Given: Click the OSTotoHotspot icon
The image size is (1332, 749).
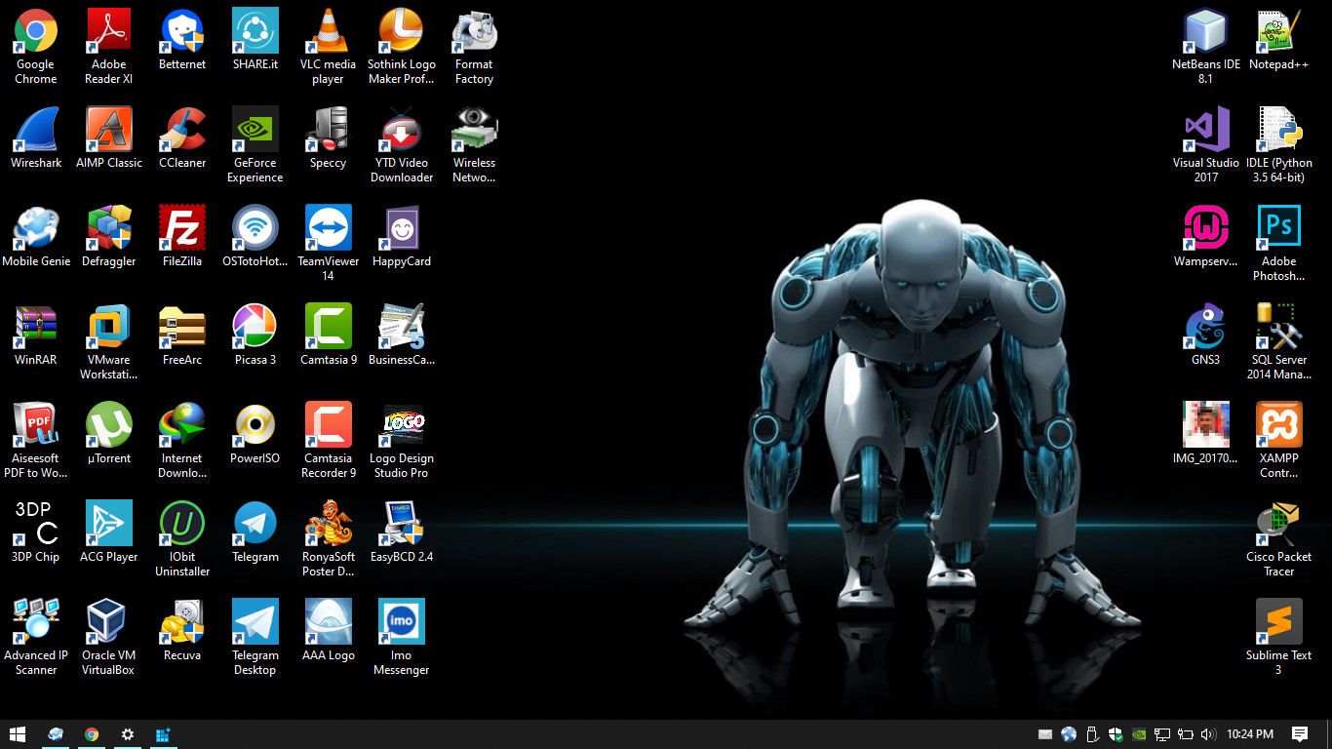Looking at the screenshot, I should [255, 228].
